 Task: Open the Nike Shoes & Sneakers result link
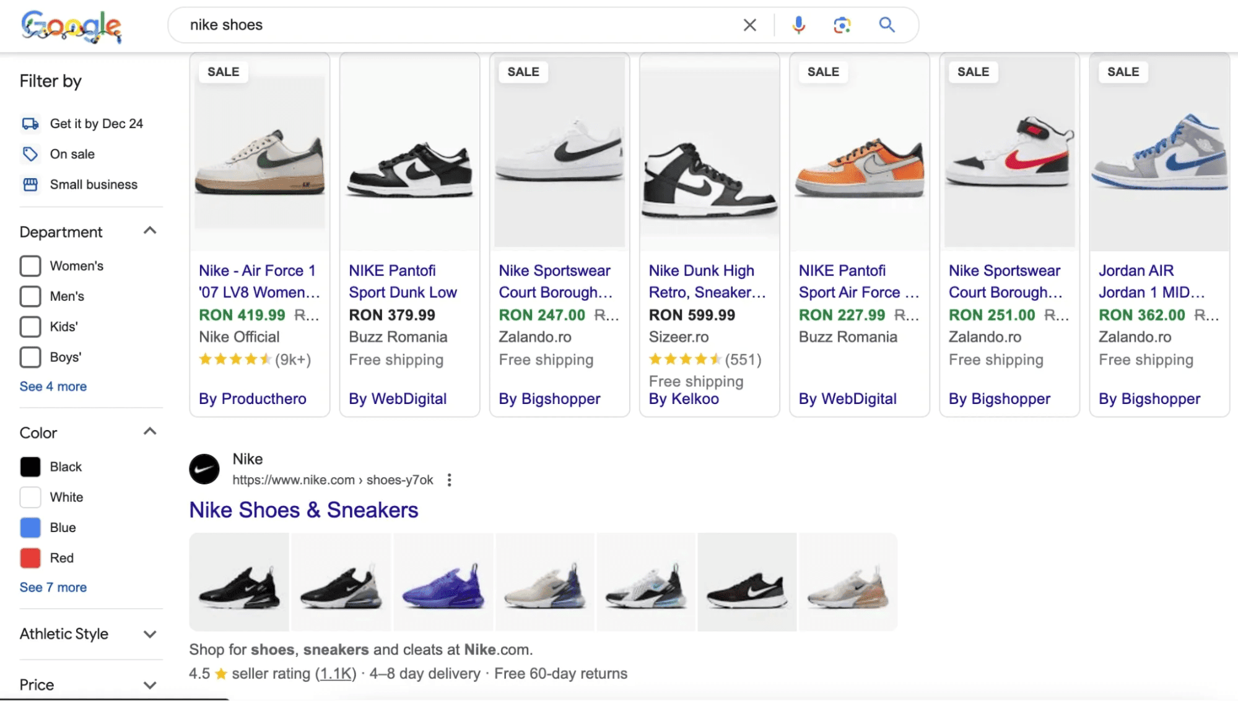(303, 510)
